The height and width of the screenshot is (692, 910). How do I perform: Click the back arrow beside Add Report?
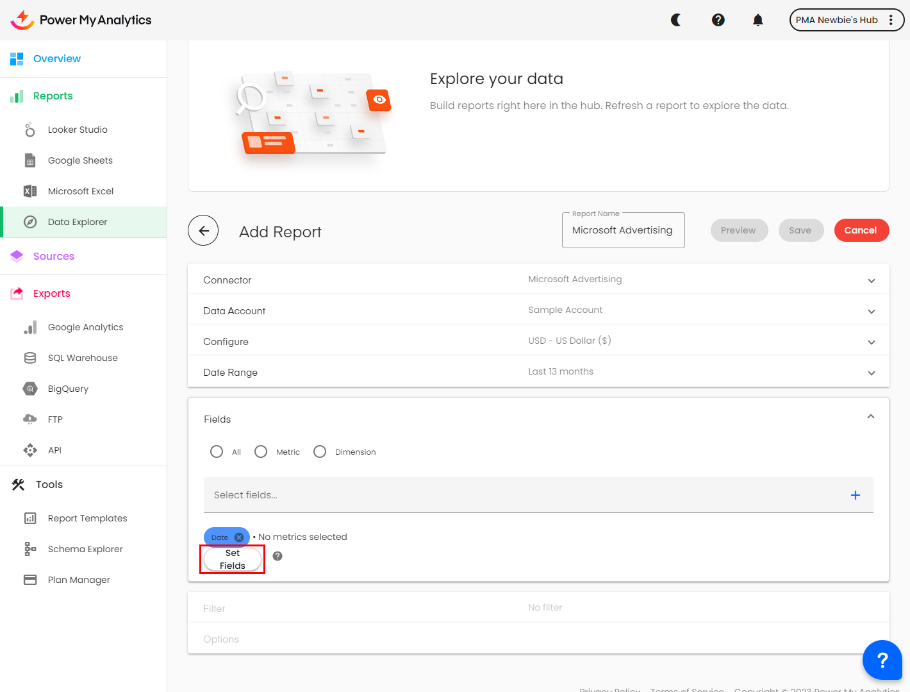(x=203, y=230)
